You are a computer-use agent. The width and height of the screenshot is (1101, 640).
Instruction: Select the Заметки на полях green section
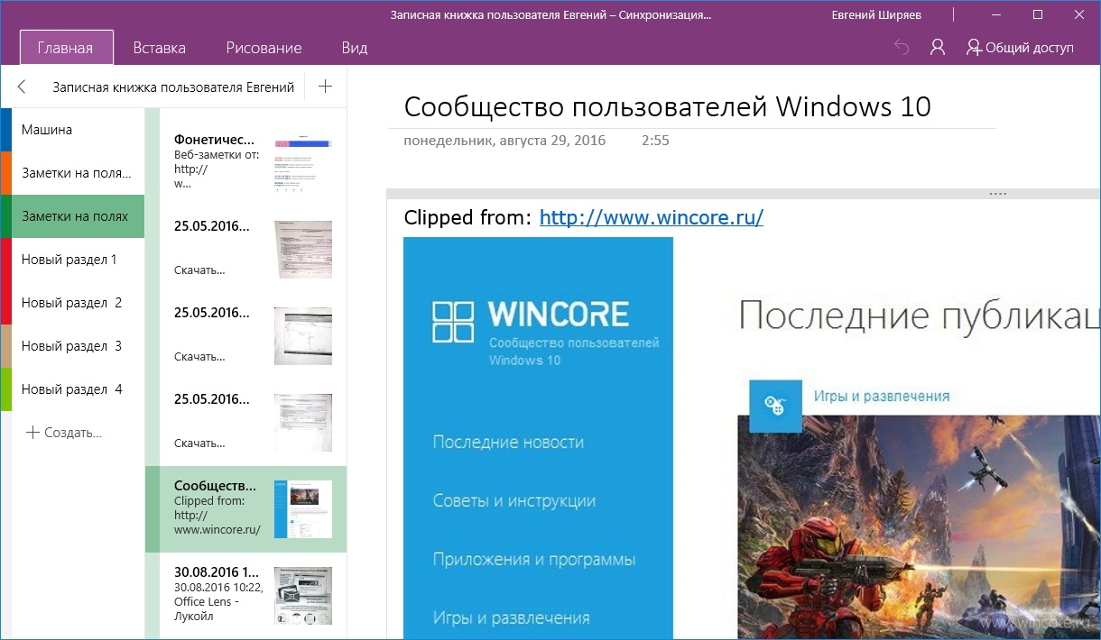tap(72, 216)
